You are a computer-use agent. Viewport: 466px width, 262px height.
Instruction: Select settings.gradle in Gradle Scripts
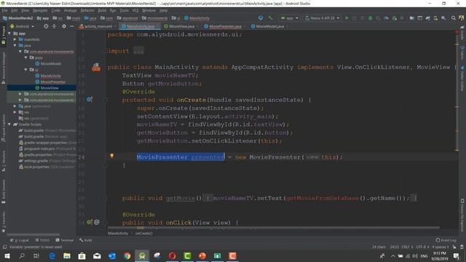(x=47, y=161)
